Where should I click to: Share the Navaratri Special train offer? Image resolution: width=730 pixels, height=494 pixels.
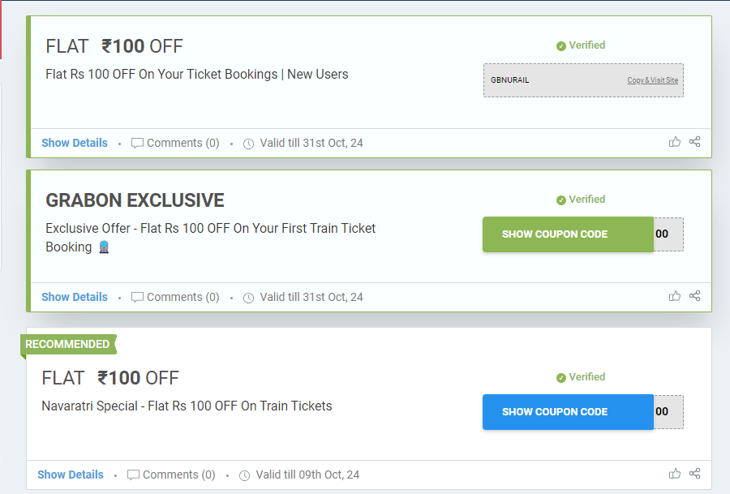pyautogui.click(x=695, y=474)
